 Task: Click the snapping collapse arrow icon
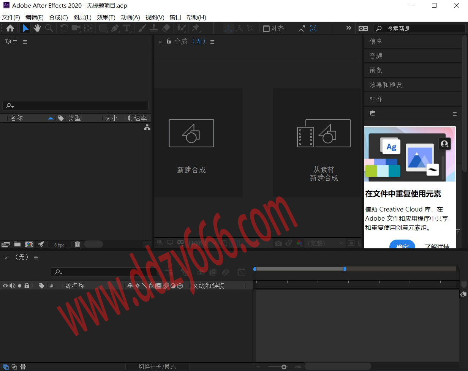[x=301, y=28]
